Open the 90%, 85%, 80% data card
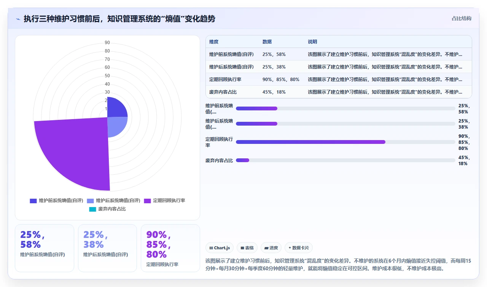Image resolution: width=487 pixels, height=287 pixels. tap(170, 248)
